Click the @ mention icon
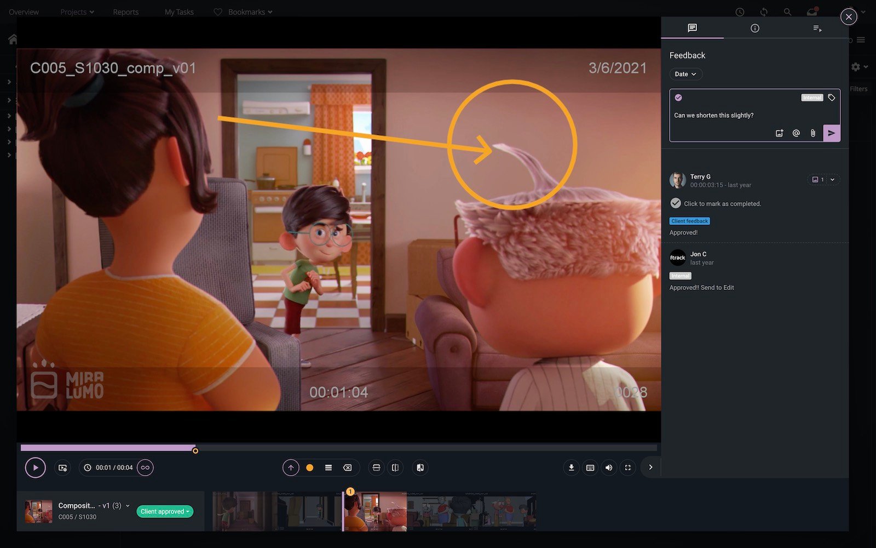The height and width of the screenshot is (548, 876). point(796,133)
